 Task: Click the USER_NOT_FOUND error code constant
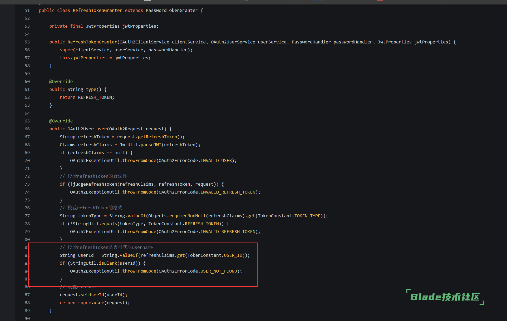pos(219,271)
